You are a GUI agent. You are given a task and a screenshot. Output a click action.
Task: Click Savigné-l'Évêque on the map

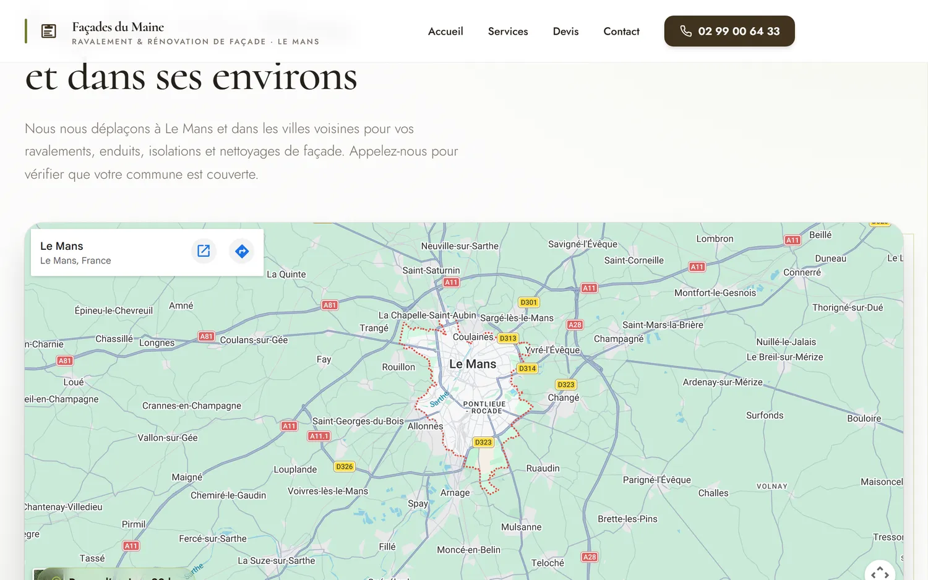583,244
